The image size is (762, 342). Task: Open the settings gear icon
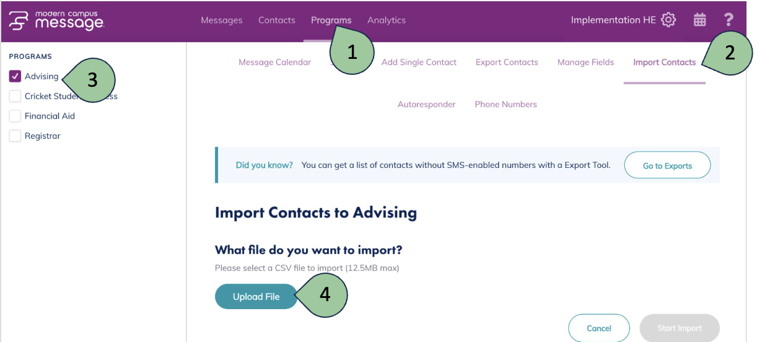pos(668,20)
